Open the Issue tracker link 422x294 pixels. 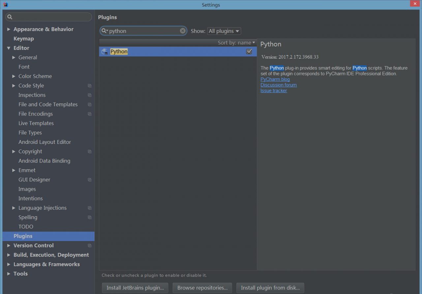(x=274, y=91)
